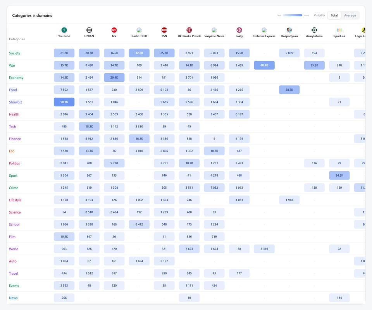This screenshot has width=372, height=310.
Task: Open the Tech category
Action: pyautogui.click(x=12, y=127)
